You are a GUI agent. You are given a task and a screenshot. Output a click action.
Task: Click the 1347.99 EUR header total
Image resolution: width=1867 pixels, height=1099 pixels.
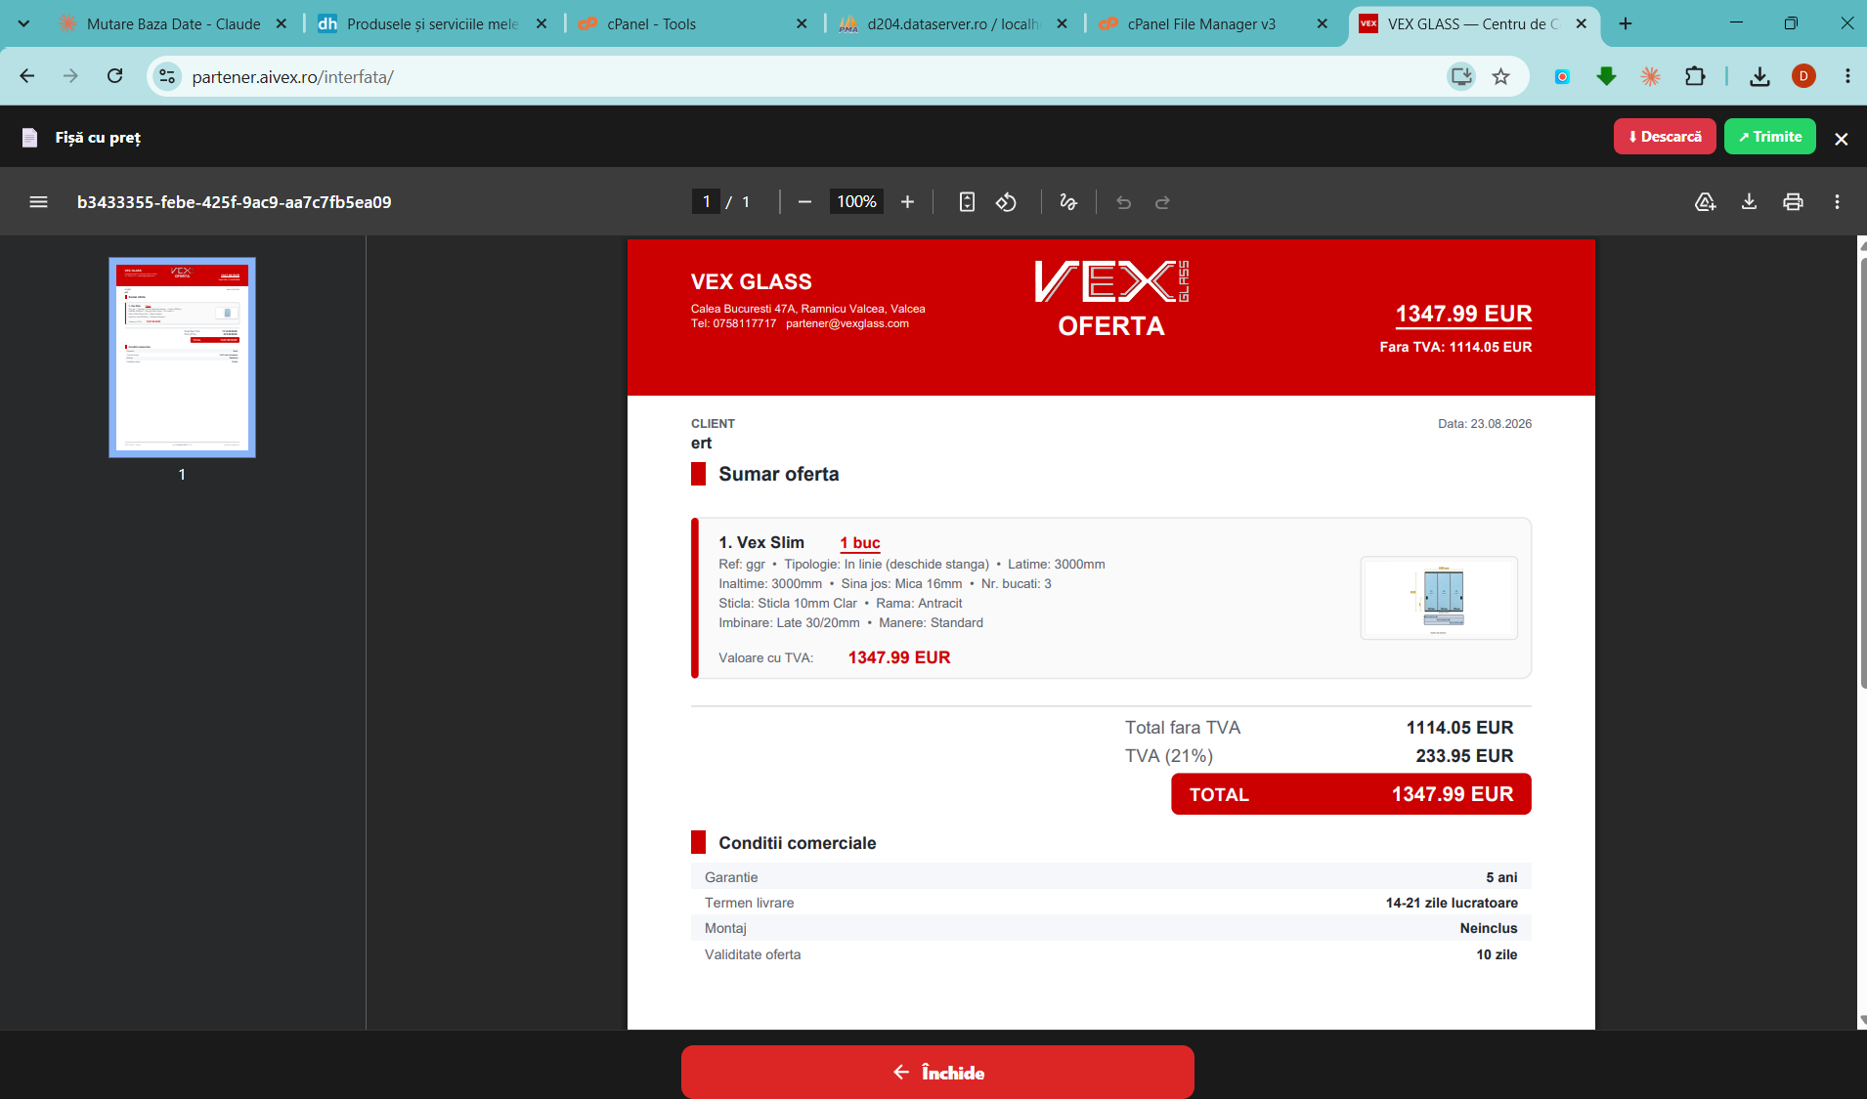1463,314
